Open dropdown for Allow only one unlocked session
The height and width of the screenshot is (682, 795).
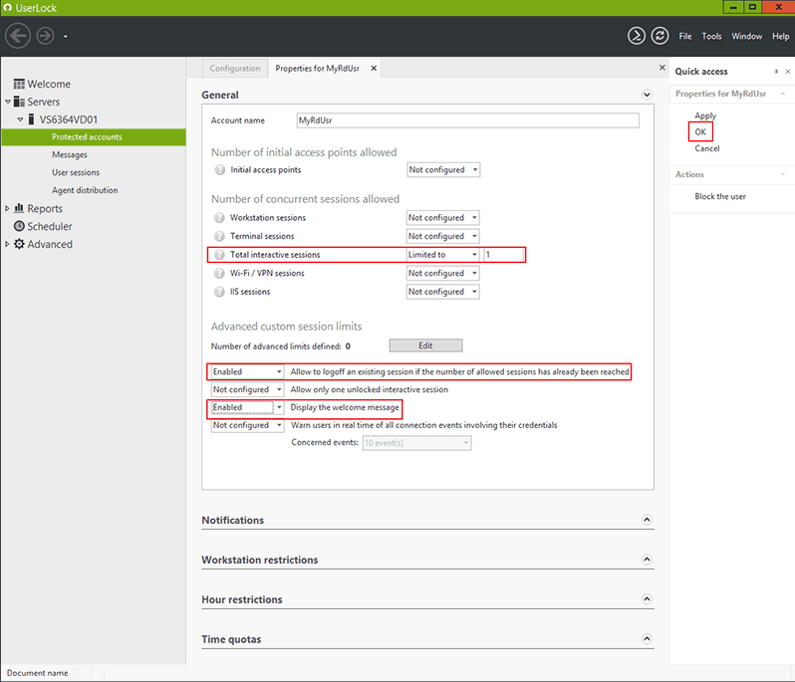pos(247,389)
